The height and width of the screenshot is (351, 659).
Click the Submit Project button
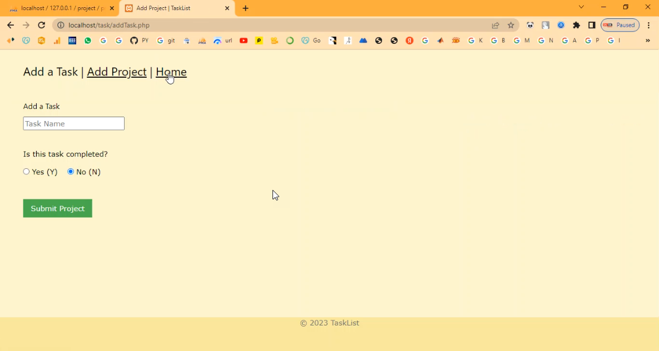point(58,208)
